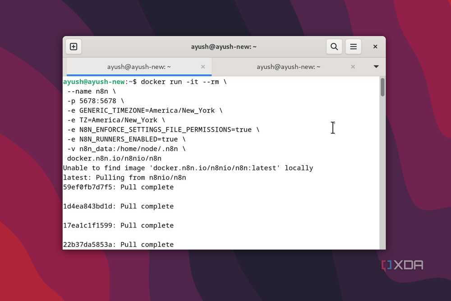451x301 pixels.
Task: Click the 59ef0fb7d7f5 Pull complete line
Action: 118,187
